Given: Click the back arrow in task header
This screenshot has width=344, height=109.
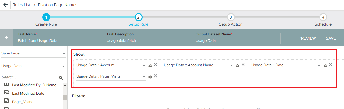Looking at the screenshot, I should click(x=7, y=38).
